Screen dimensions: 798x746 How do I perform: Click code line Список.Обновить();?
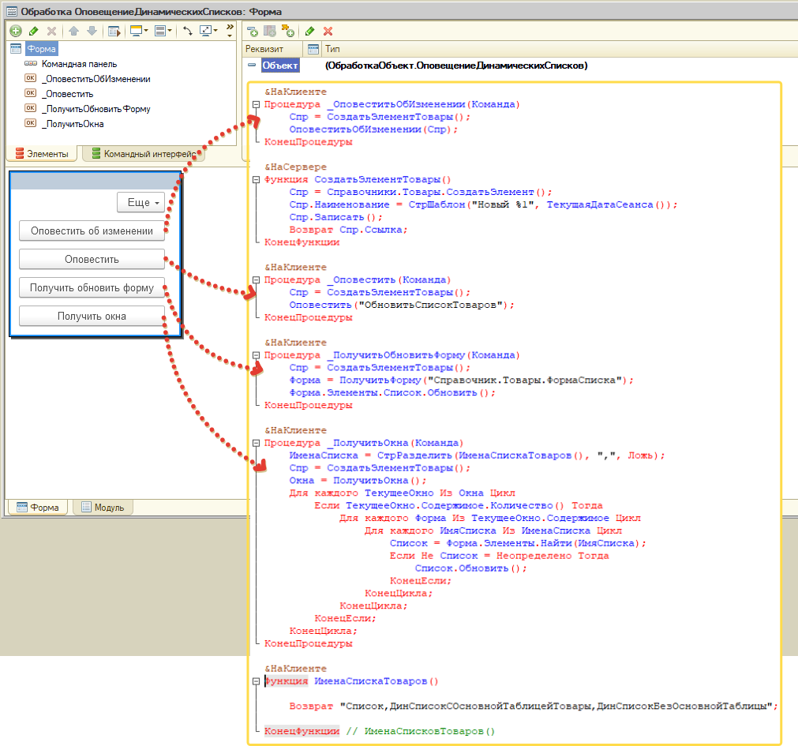coord(470,568)
